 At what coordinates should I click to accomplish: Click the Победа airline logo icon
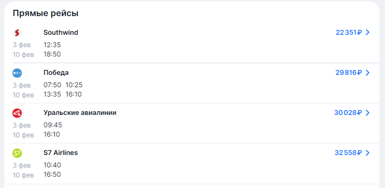[x=17, y=73]
